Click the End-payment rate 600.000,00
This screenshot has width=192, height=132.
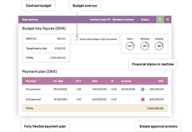tap(100, 99)
